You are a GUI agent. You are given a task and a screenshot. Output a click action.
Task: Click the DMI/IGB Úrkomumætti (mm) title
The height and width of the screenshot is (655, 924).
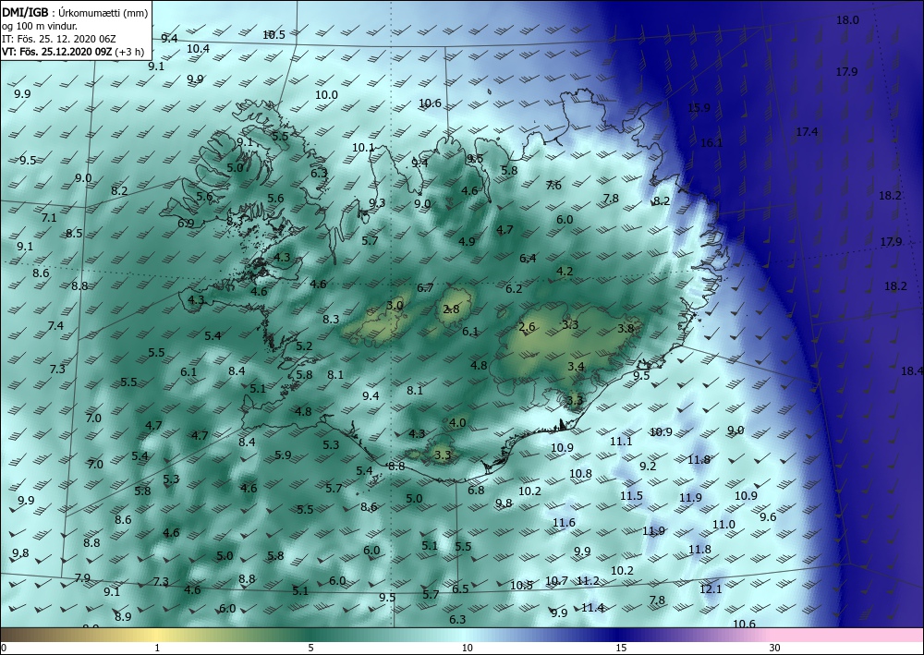(75, 11)
